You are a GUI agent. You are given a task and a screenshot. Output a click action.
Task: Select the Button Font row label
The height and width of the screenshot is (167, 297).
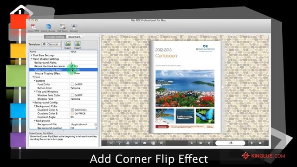point(45,88)
